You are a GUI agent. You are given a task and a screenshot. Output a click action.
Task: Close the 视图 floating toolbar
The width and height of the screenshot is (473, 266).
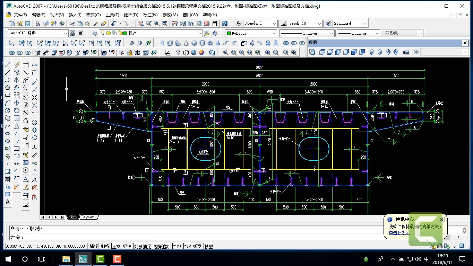point(465,43)
